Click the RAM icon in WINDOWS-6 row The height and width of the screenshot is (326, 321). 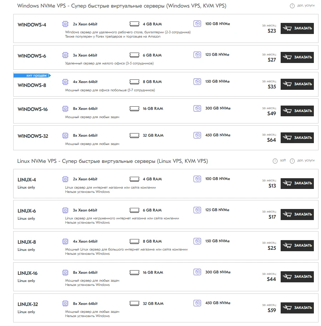(x=134, y=55)
